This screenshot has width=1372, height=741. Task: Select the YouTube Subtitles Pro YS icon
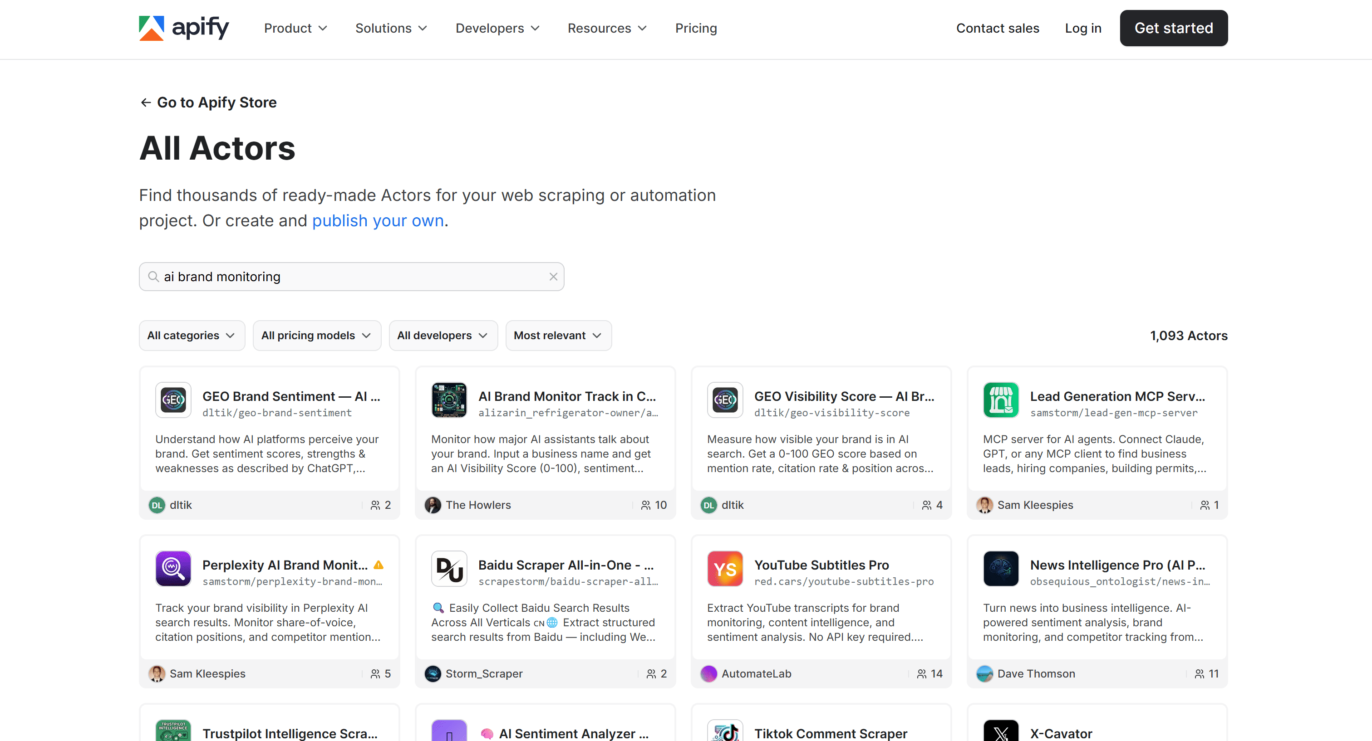click(x=724, y=569)
